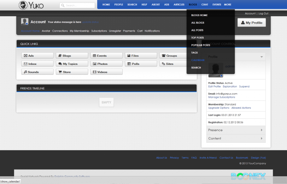Open the People menu item
The height and width of the screenshot is (184, 287).
point(119,5)
